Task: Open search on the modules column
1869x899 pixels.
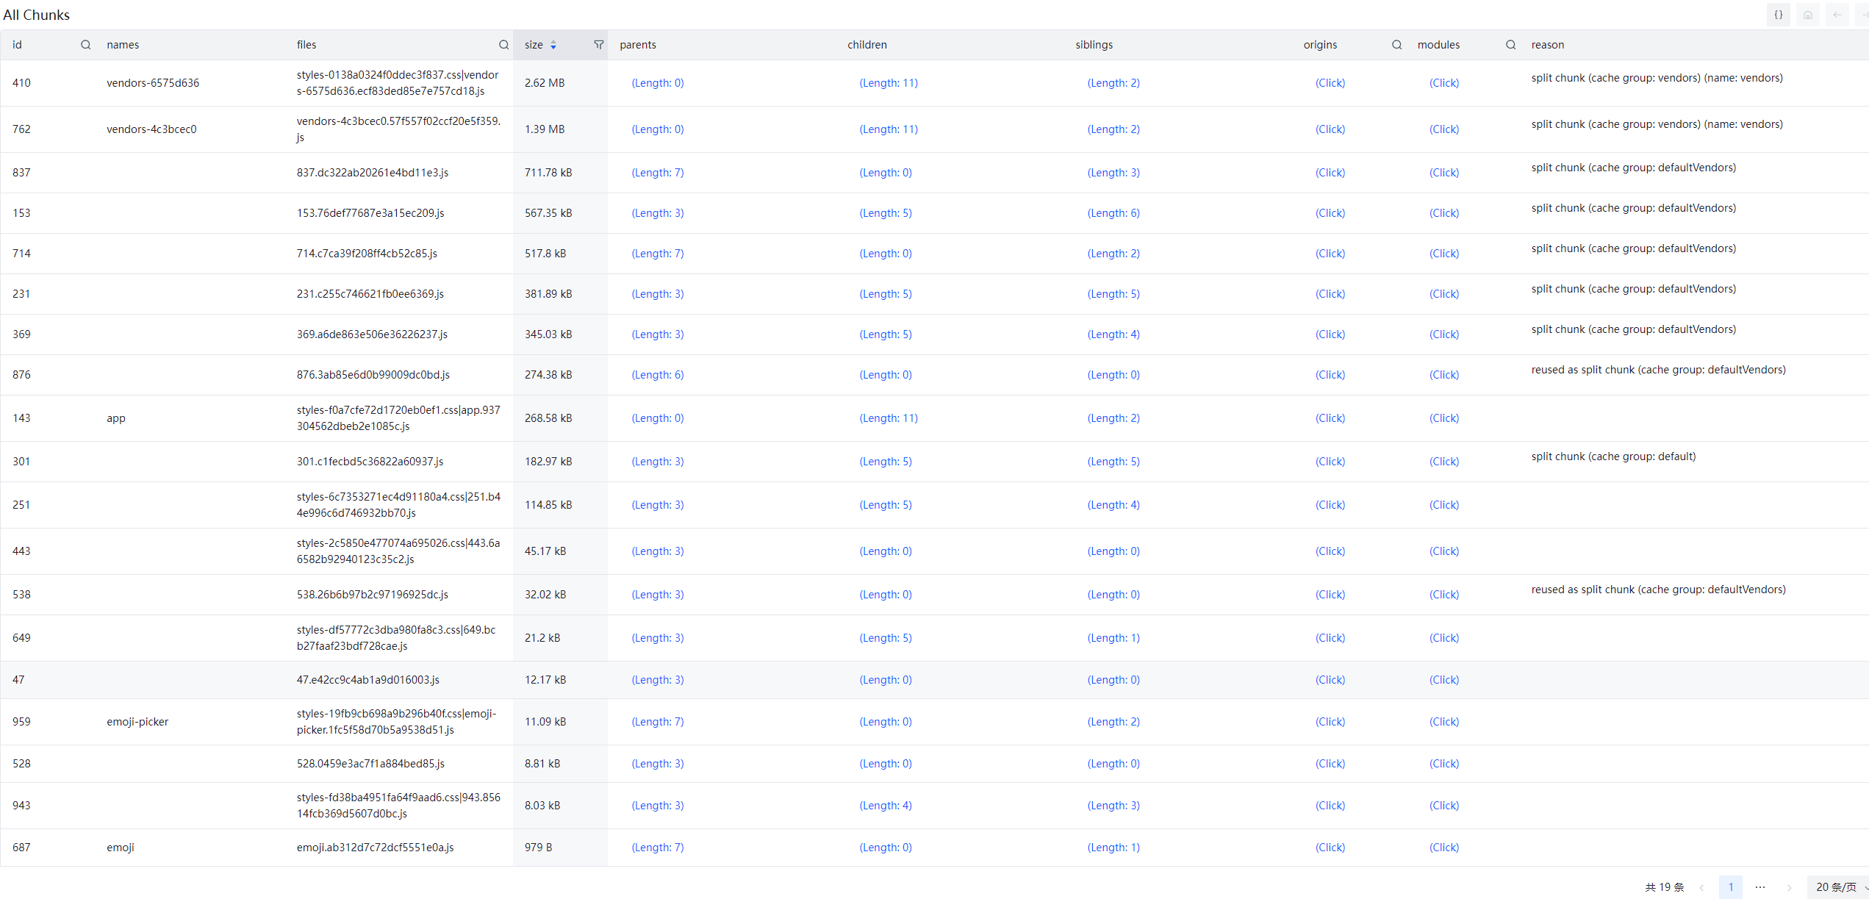Action: coord(1510,45)
